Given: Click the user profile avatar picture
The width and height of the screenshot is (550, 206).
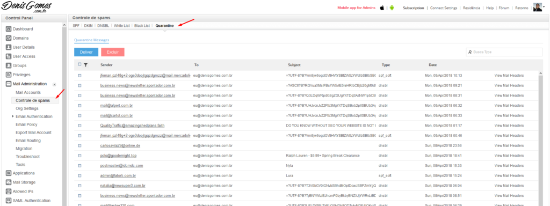Looking at the screenshot, I should [537, 8].
